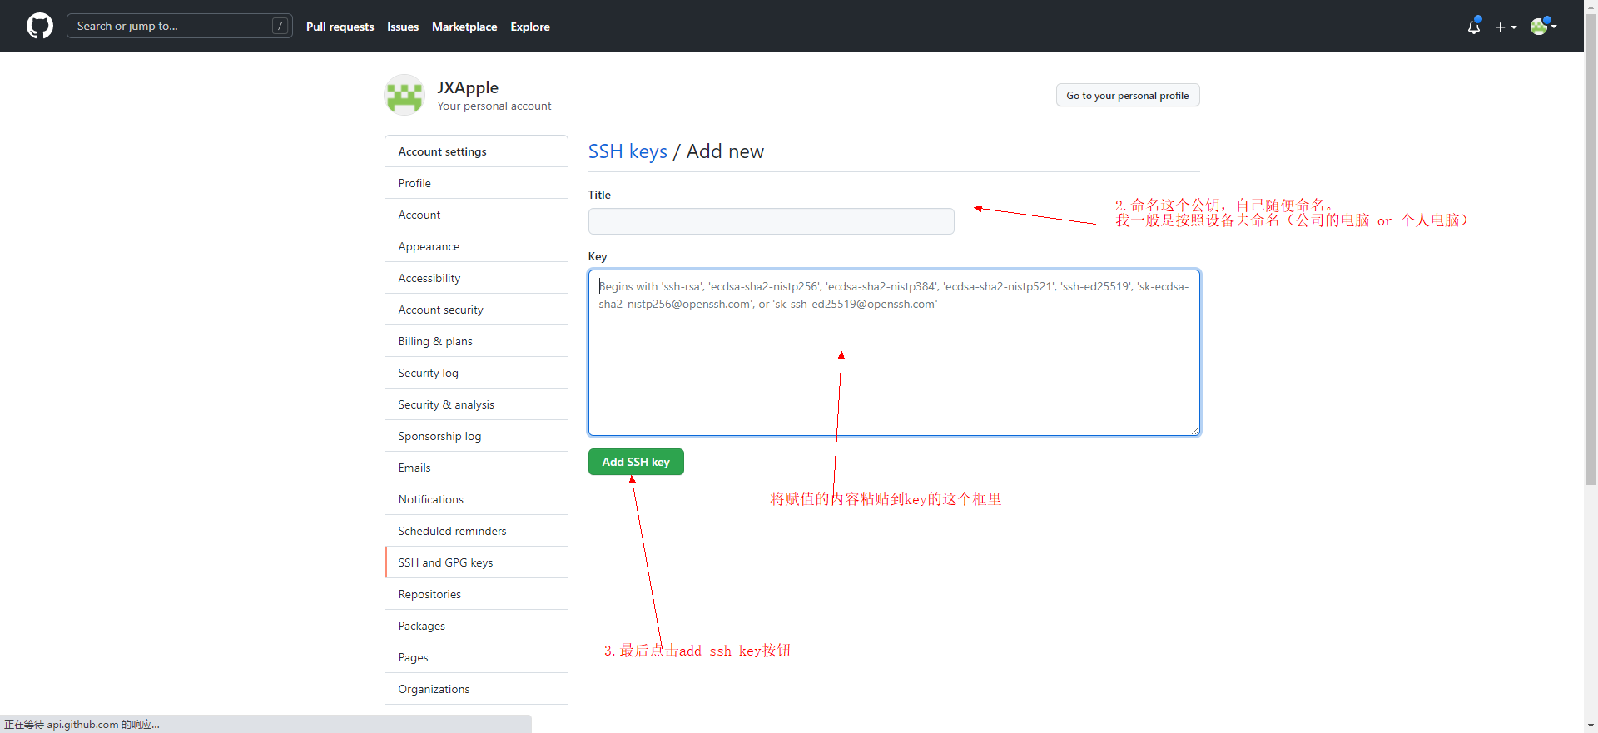This screenshot has height=733, width=1598.
Task: Open Billing & plans in sidebar
Action: pyautogui.click(x=476, y=341)
